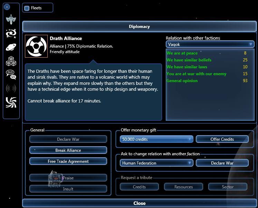Open the Human Federation faction dropdown
This screenshot has width=258, height=208.
156,163
